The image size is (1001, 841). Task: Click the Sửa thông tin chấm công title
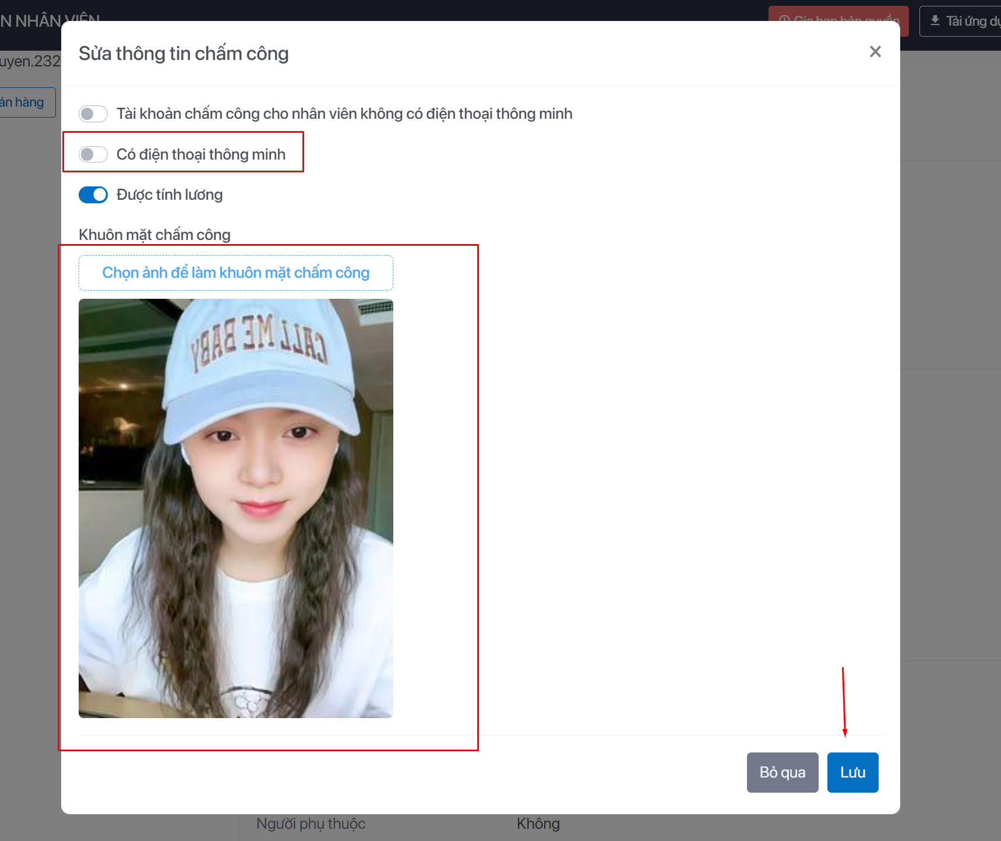(x=184, y=54)
